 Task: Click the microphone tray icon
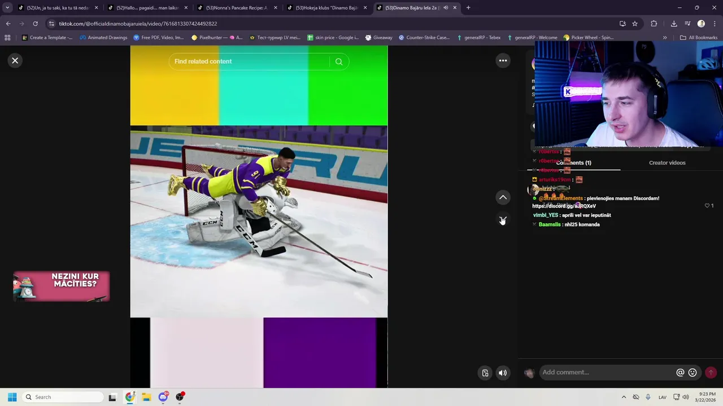click(x=648, y=397)
